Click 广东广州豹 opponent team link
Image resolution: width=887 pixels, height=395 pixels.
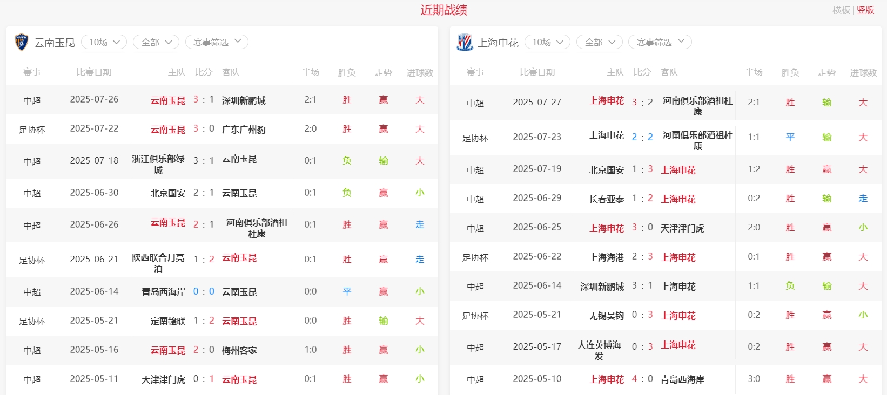tap(244, 130)
